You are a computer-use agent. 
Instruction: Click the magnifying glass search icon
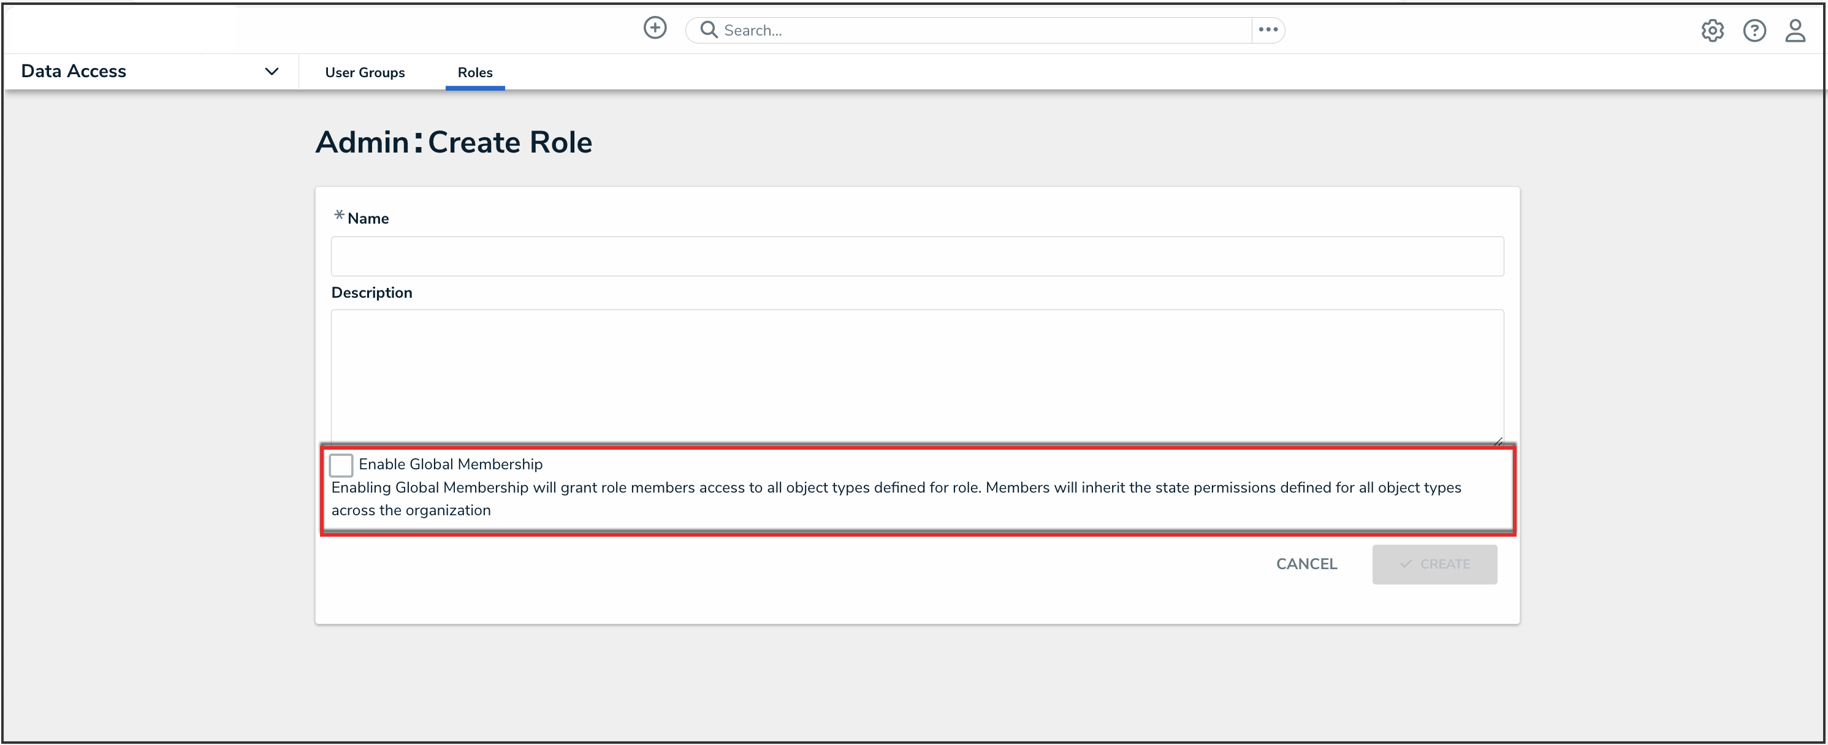(x=707, y=30)
